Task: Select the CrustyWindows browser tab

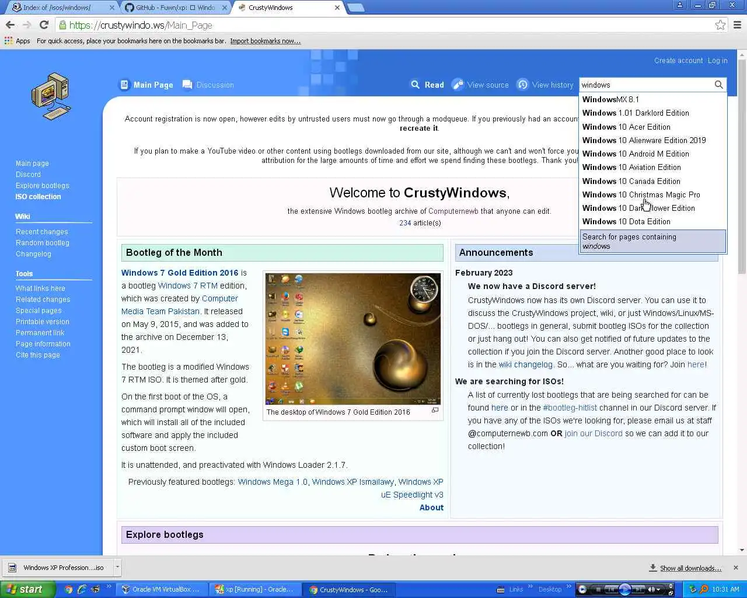Action: point(289,8)
